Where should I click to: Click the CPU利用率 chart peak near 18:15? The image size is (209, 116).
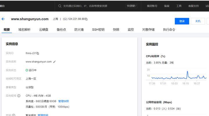click(x=187, y=72)
